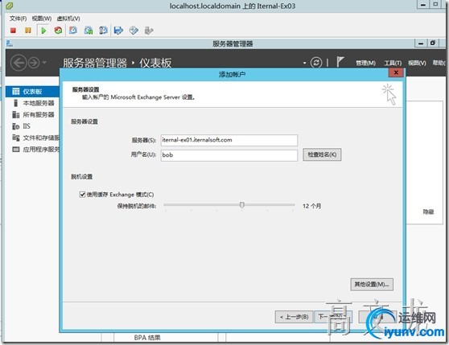Open the 视图(W) menu
449x345 pixels.
(x=42, y=18)
